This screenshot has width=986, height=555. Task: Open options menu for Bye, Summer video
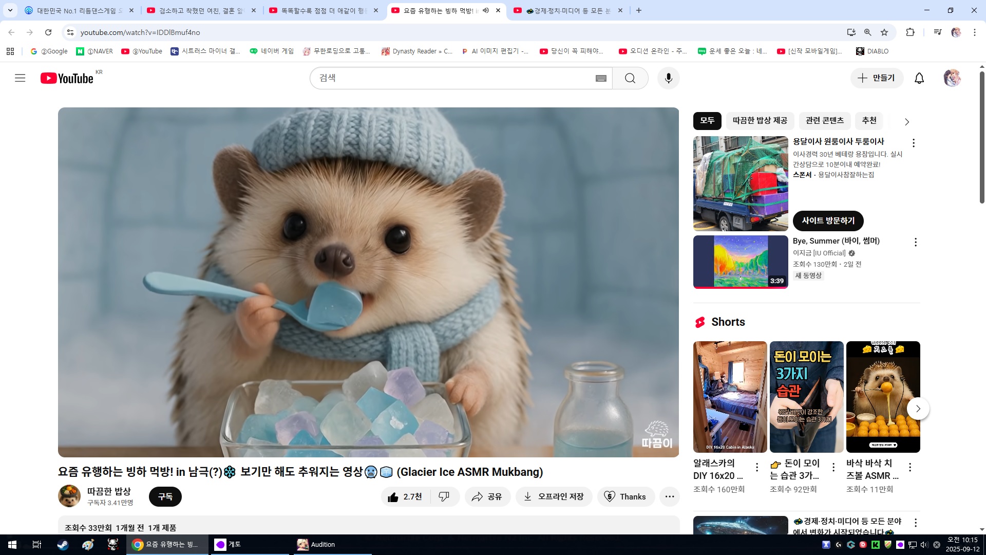pos(915,242)
